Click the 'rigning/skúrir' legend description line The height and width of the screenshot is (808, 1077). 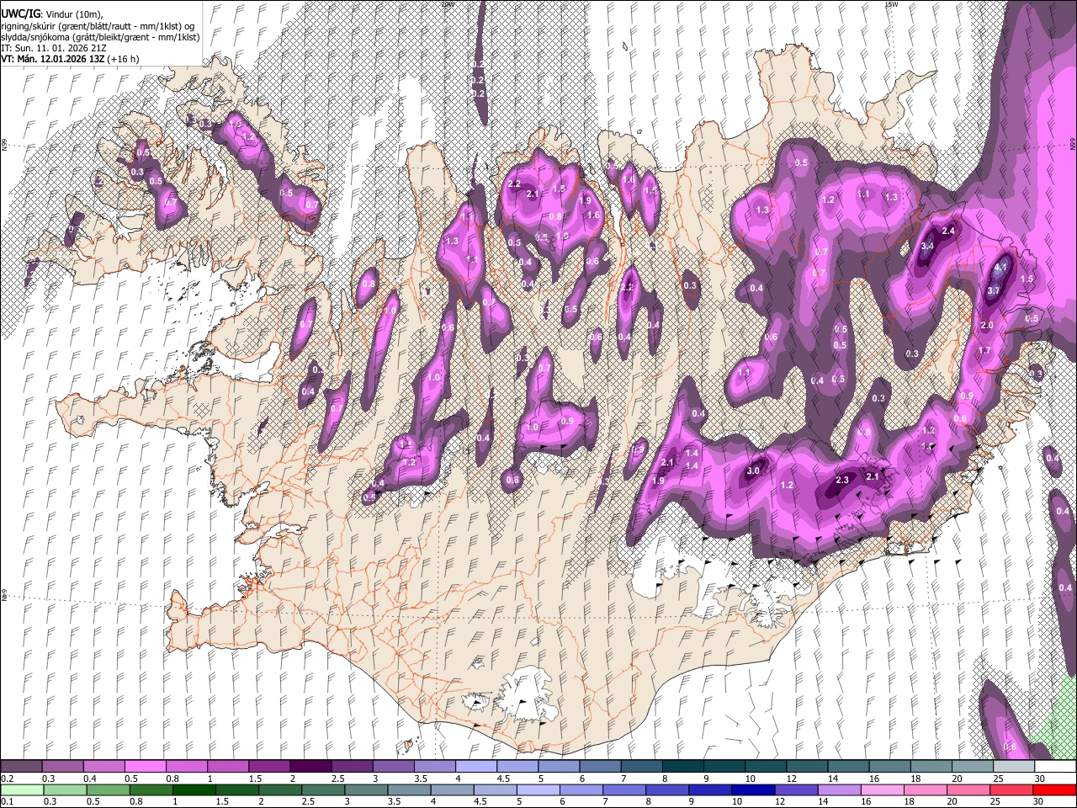[x=99, y=26]
